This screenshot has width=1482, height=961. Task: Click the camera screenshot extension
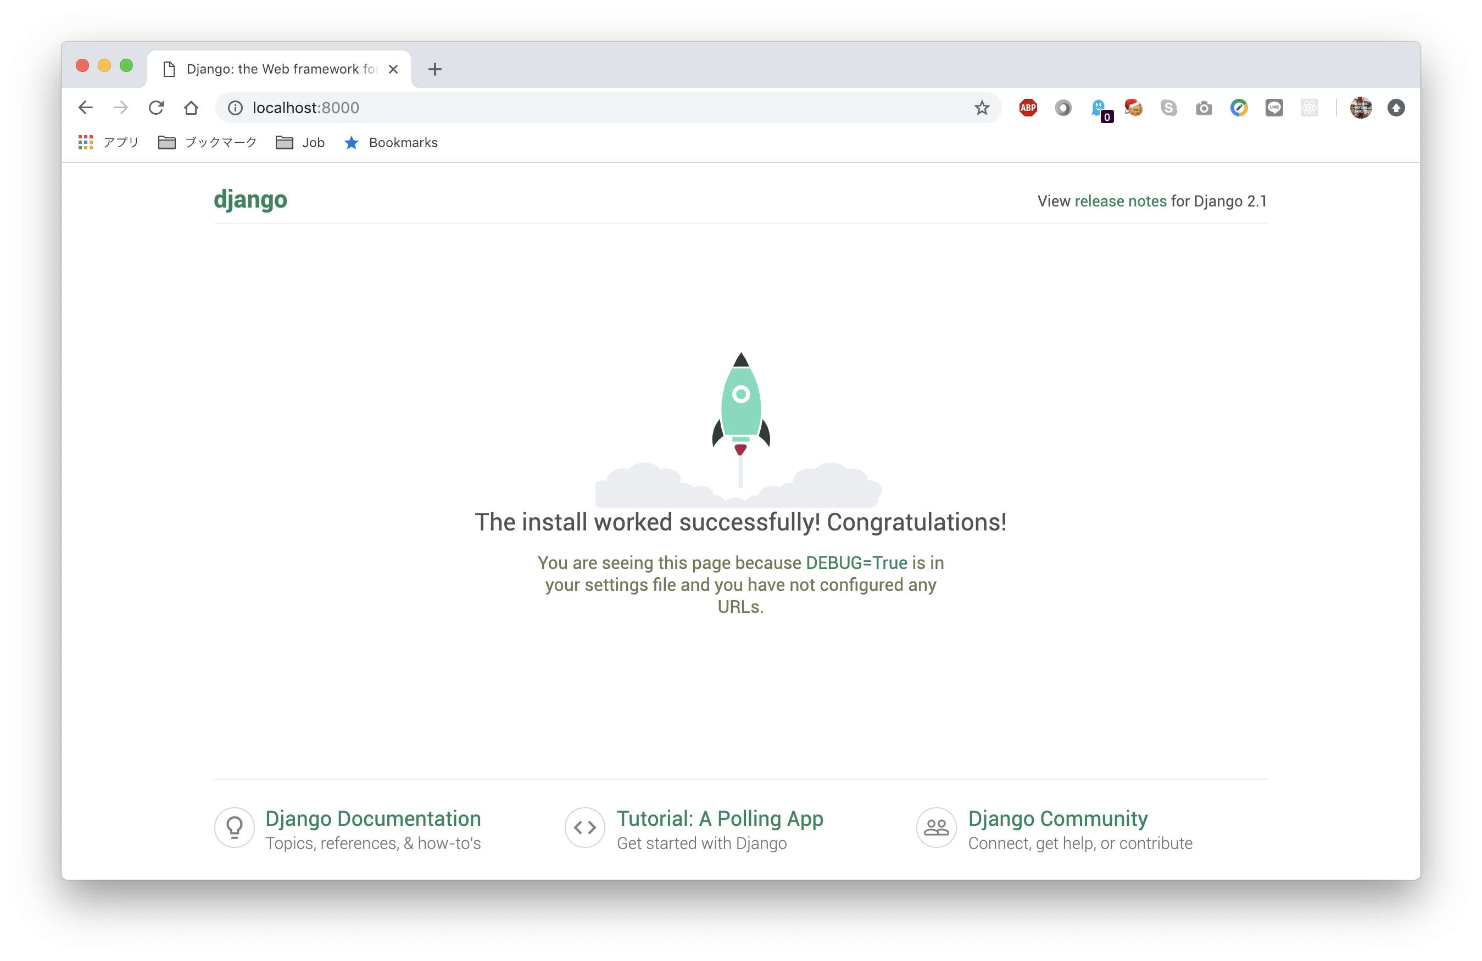pyautogui.click(x=1204, y=108)
